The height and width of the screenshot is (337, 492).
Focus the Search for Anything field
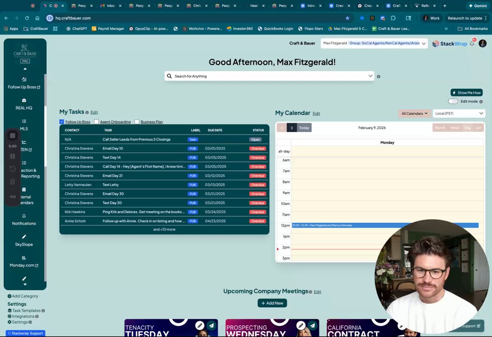point(269,76)
